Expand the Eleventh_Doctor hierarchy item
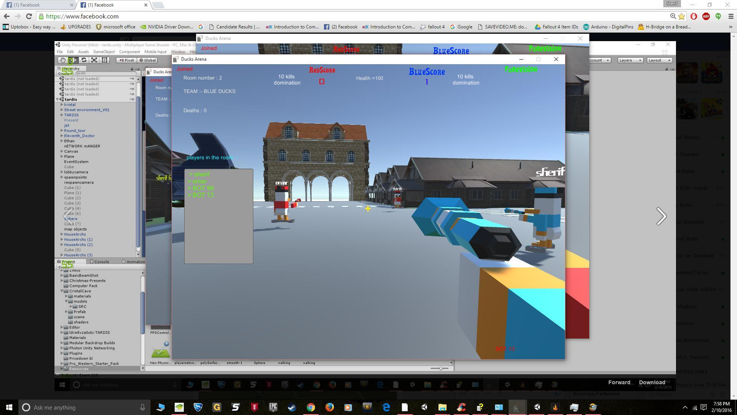 (x=62, y=136)
